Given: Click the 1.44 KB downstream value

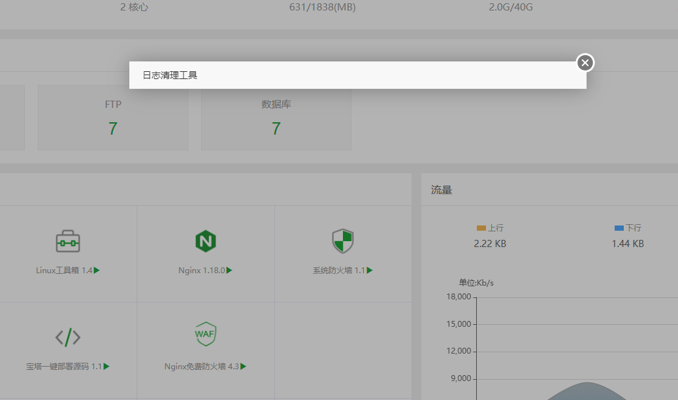Looking at the screenshot, I should coord(628,244).
